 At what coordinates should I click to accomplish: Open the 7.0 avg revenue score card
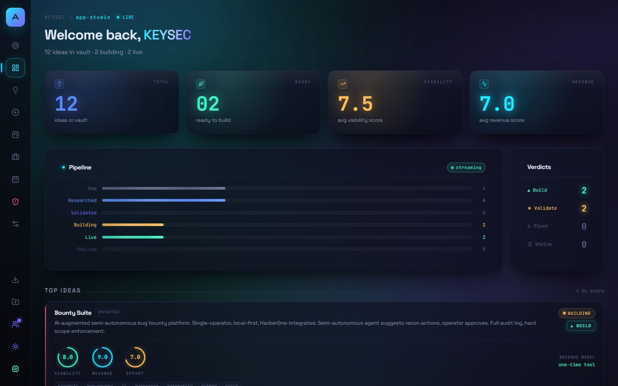point(537,102)
